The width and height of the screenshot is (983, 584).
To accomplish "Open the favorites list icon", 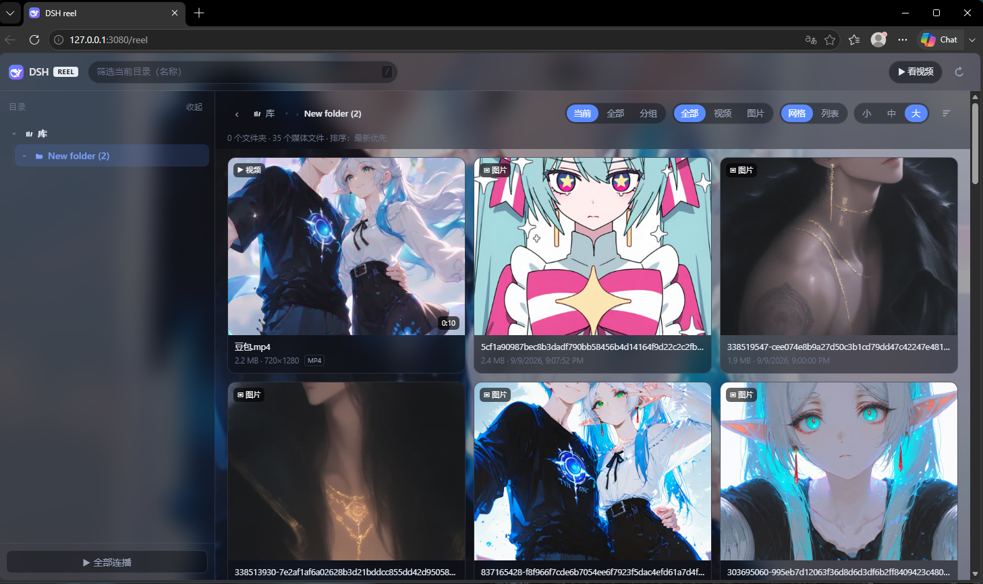I will [x=854, y=40].
